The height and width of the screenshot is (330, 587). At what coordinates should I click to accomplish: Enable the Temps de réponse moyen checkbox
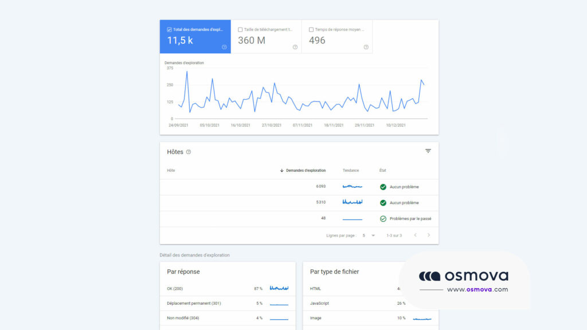tap(310, 29)
